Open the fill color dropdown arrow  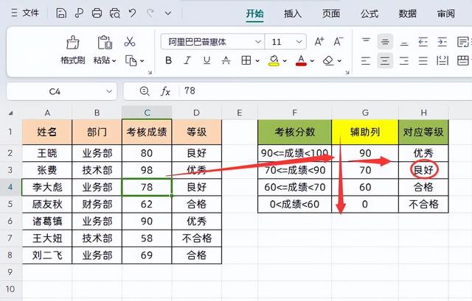point(285,61)
